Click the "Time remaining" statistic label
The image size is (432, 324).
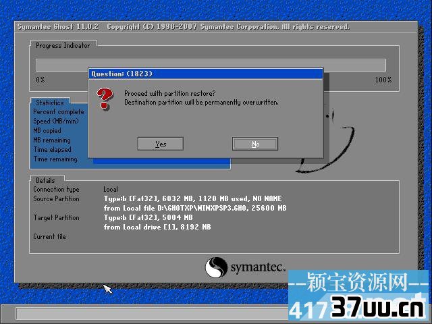tap(55, 159)
